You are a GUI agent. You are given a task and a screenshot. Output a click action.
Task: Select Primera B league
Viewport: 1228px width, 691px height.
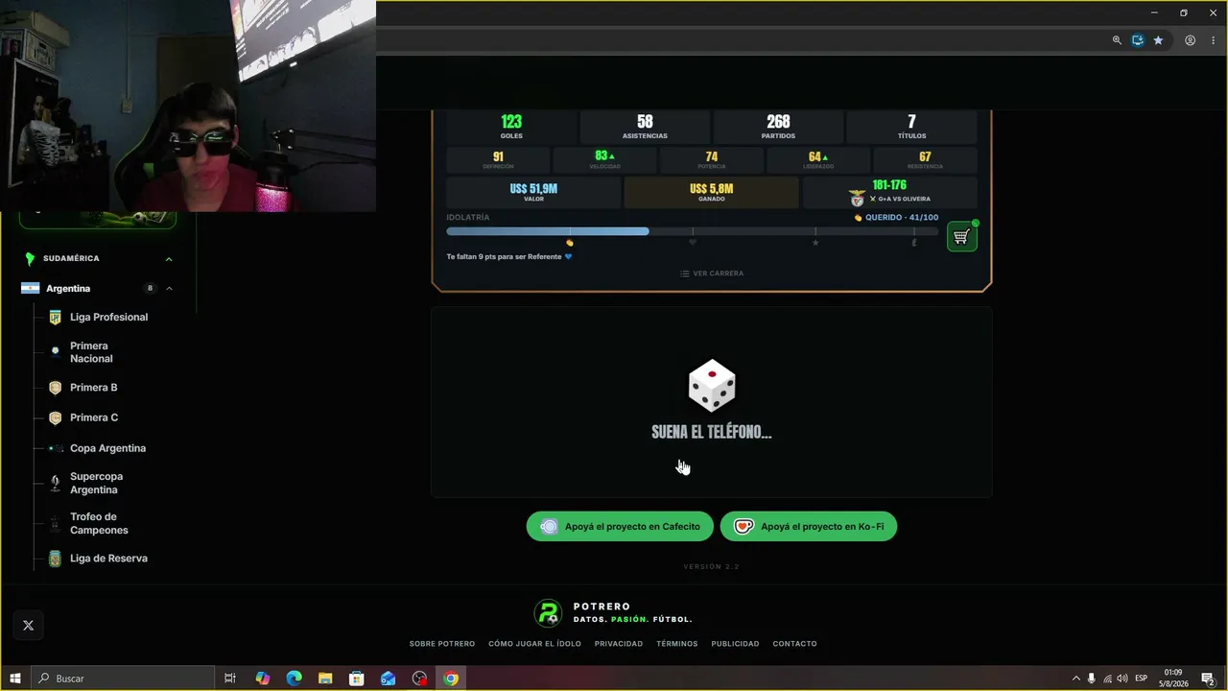click(x=93, y=388)
